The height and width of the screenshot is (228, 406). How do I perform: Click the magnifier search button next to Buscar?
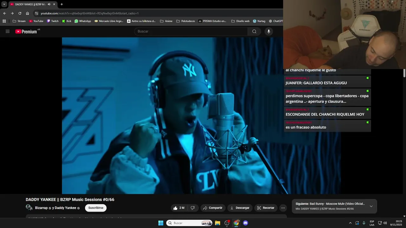(x=254, y=31)
